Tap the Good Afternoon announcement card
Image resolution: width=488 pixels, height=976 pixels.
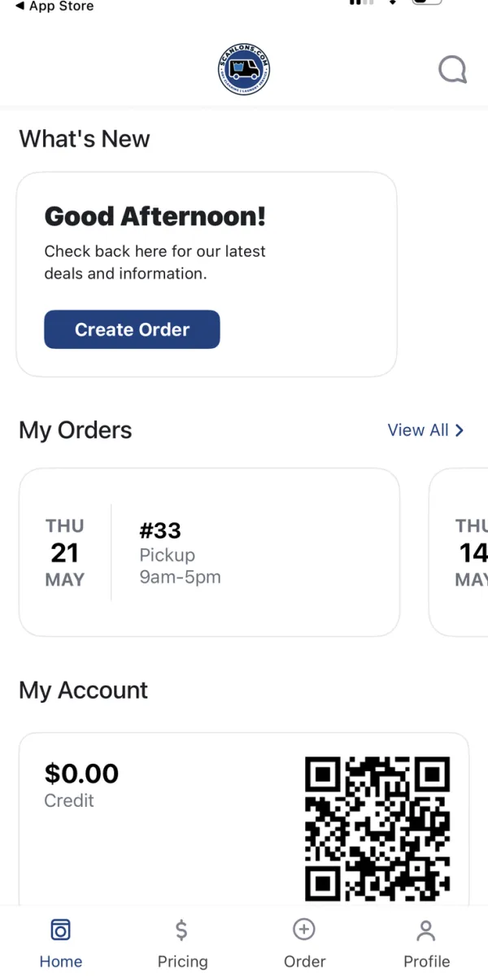(x=207, y=274)
